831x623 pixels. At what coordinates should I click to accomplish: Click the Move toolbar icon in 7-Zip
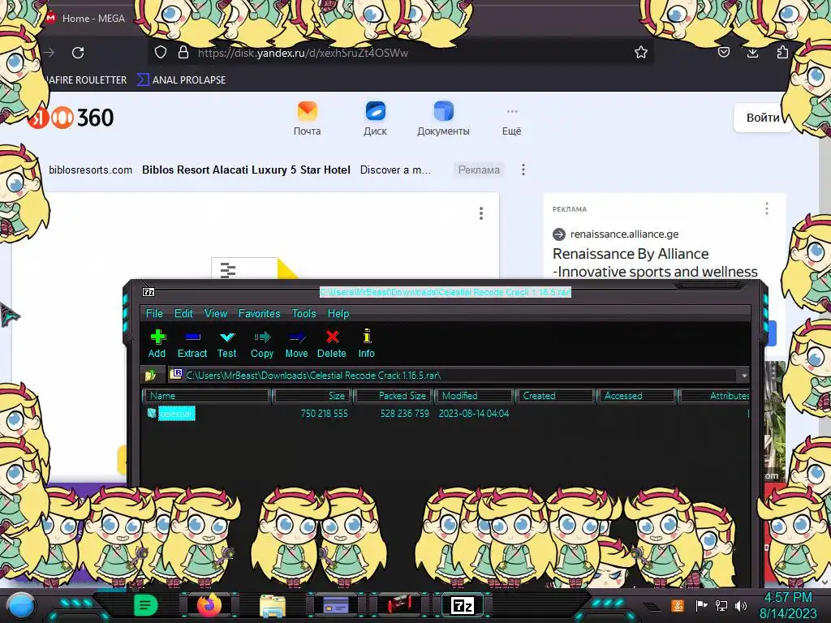coord(296,344)
